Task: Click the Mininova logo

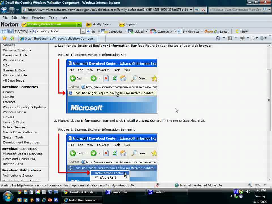Action: click(14, 31)
